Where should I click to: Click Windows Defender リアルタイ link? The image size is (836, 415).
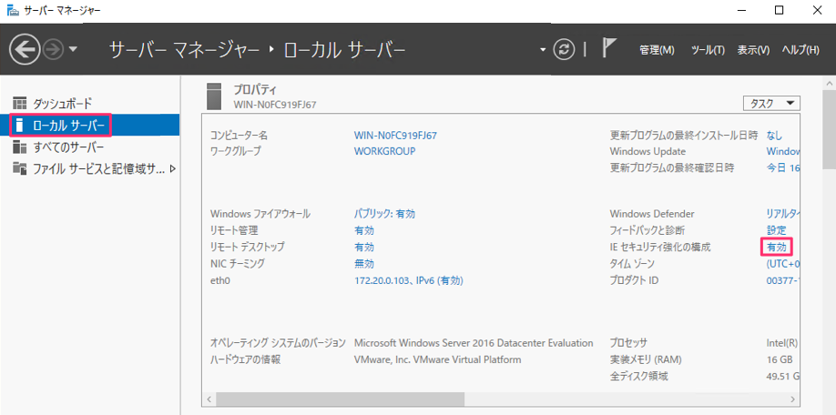tap(783, 214)
